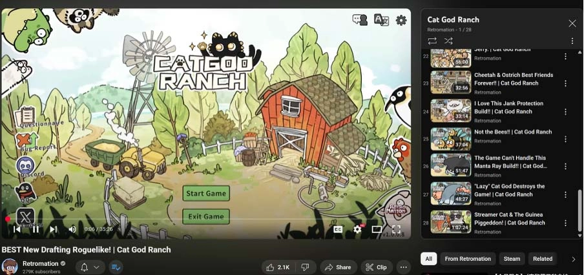Open Retromation channel avatar
584x275 pixels.
click(9, 267)
